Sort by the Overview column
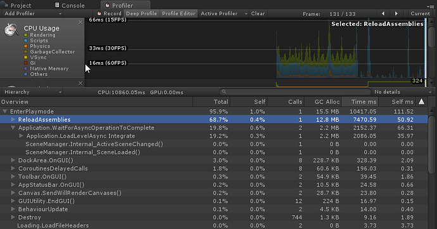This screenshot has width=437, height=229. pyautogui.click(x=96, y=101)
